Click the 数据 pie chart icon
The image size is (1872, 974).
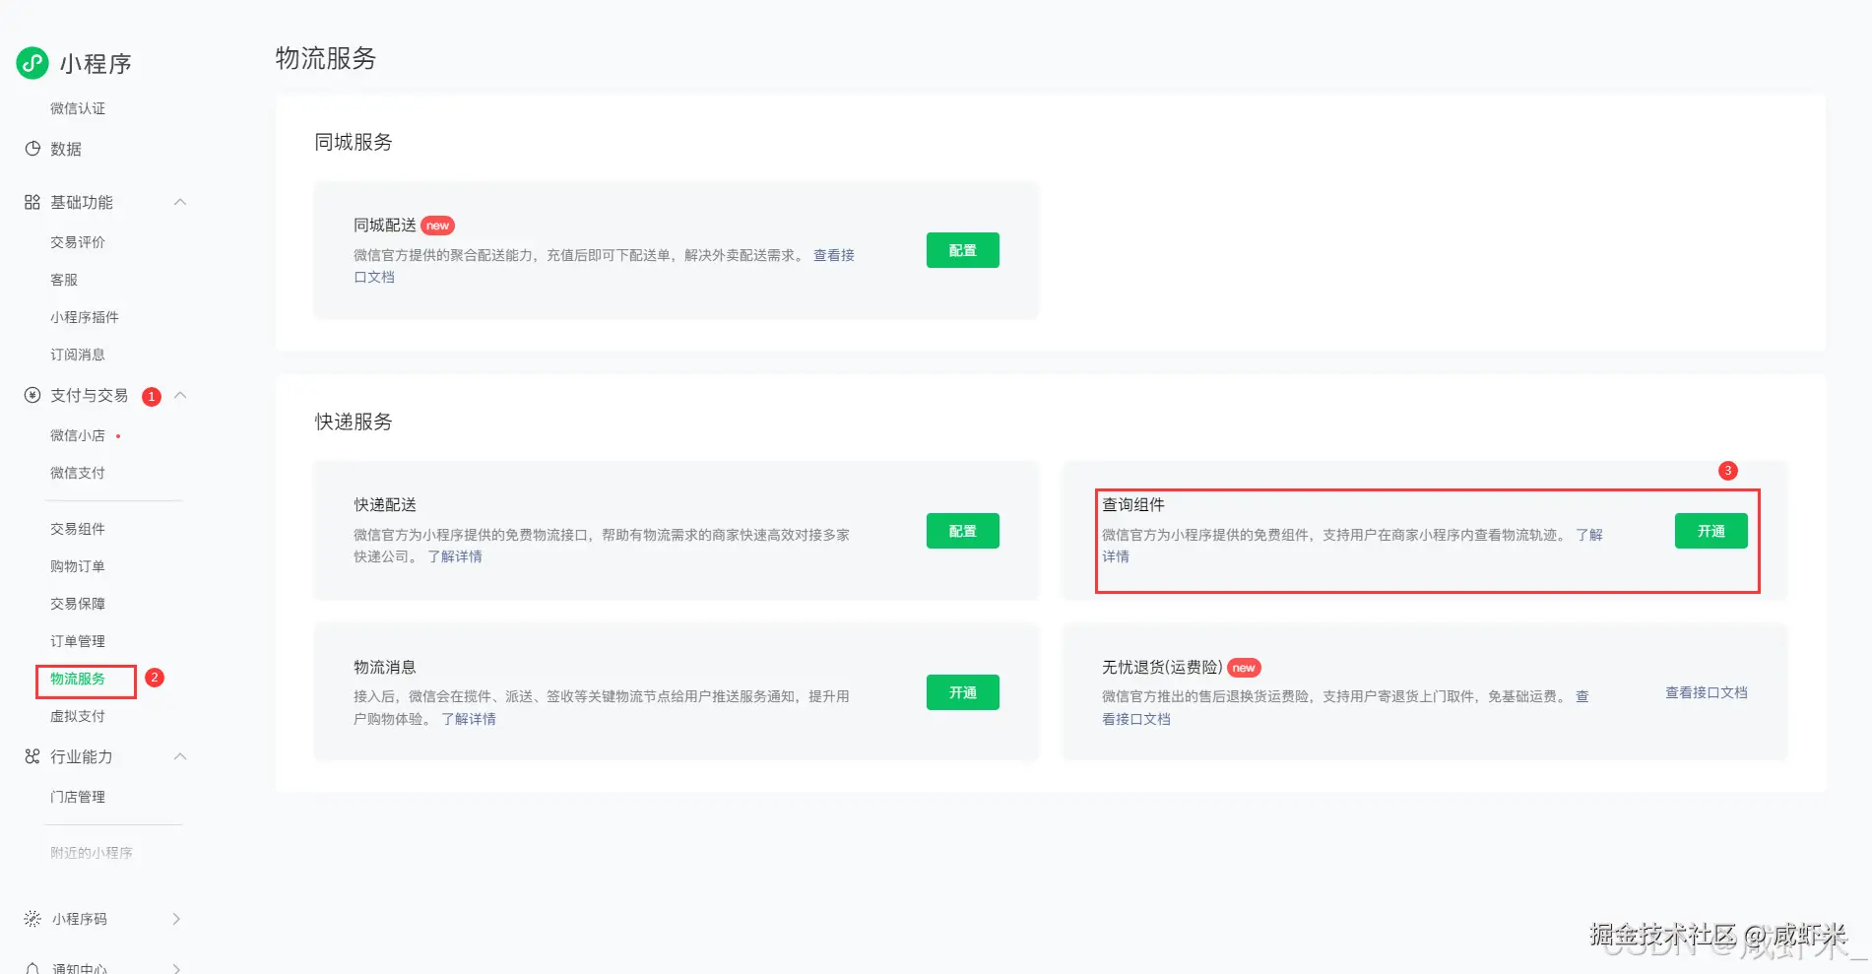point(32,149)
